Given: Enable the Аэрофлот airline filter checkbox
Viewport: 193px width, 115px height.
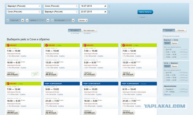Looking at the screenshot, I should click(x=165, y=89).
